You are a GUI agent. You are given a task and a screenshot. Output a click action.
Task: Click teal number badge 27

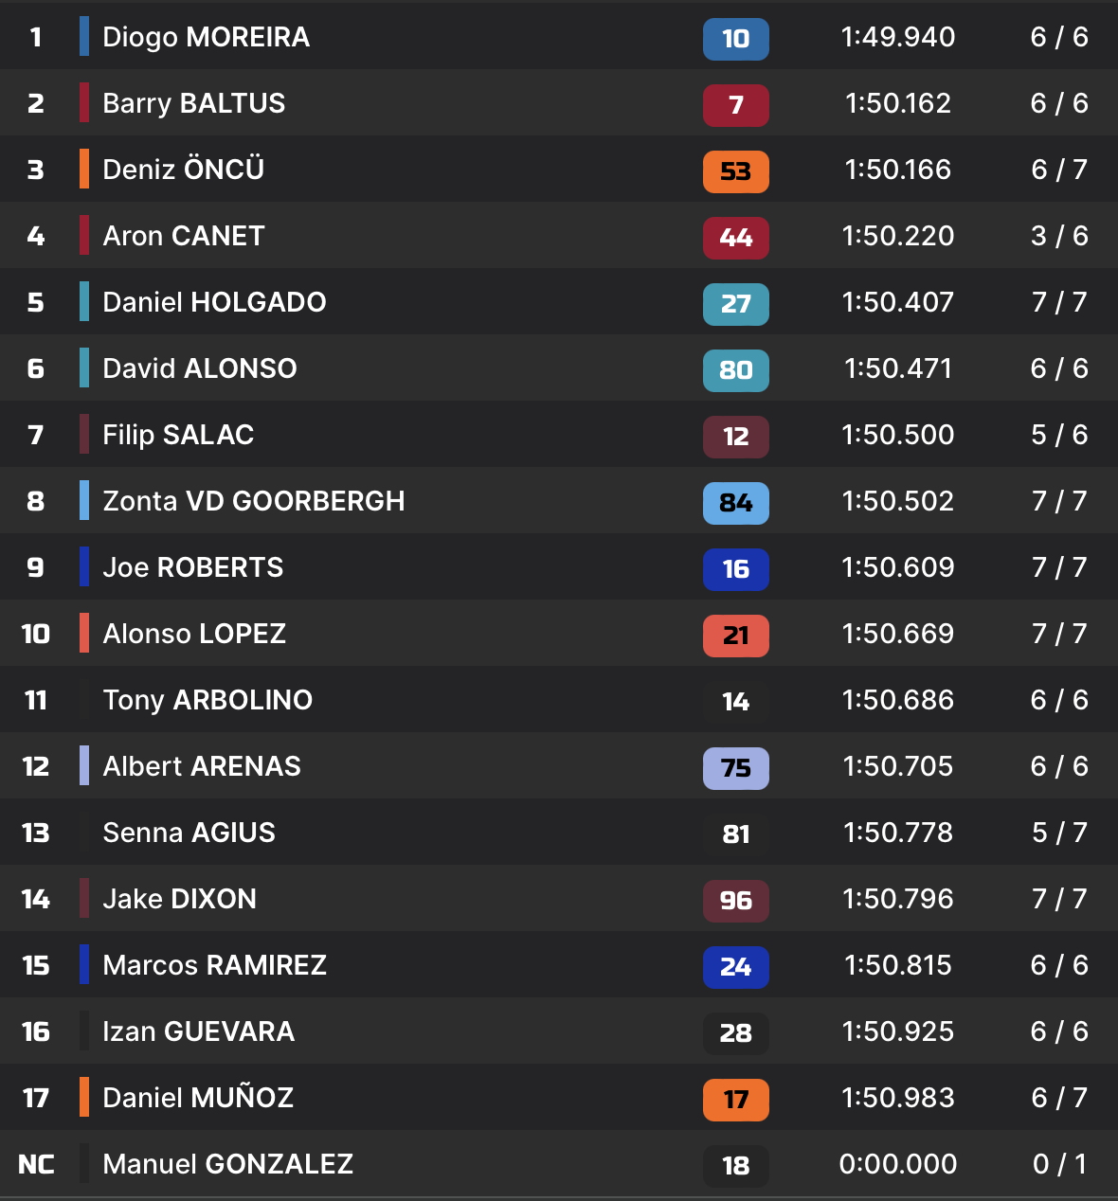click(x=735, y=304)
